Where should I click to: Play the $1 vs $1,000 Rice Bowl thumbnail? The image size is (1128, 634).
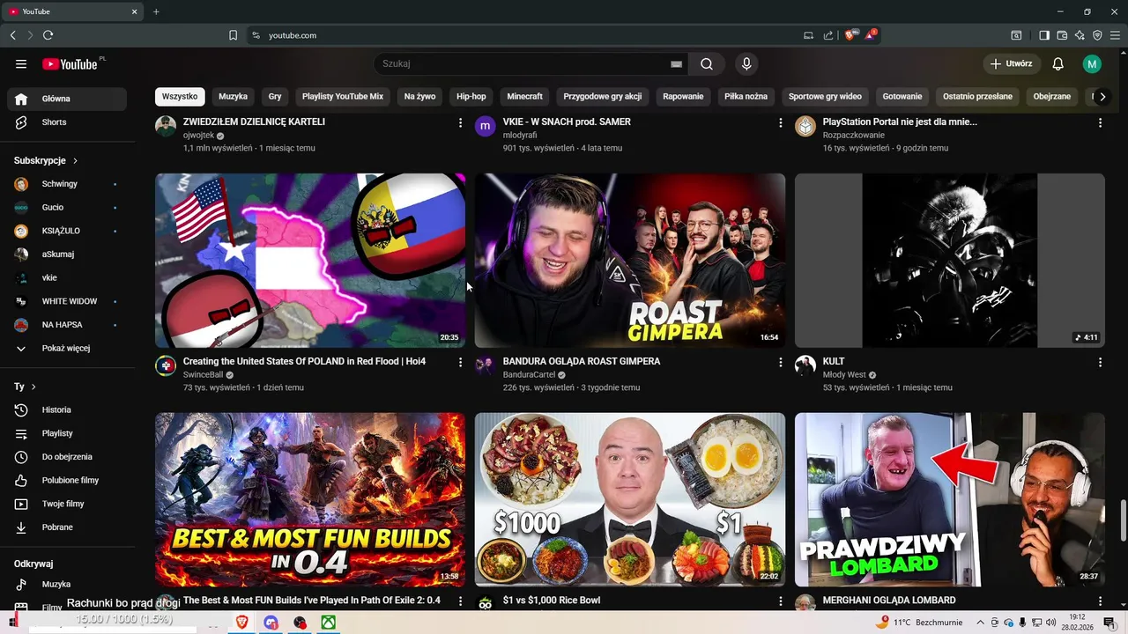630,499
